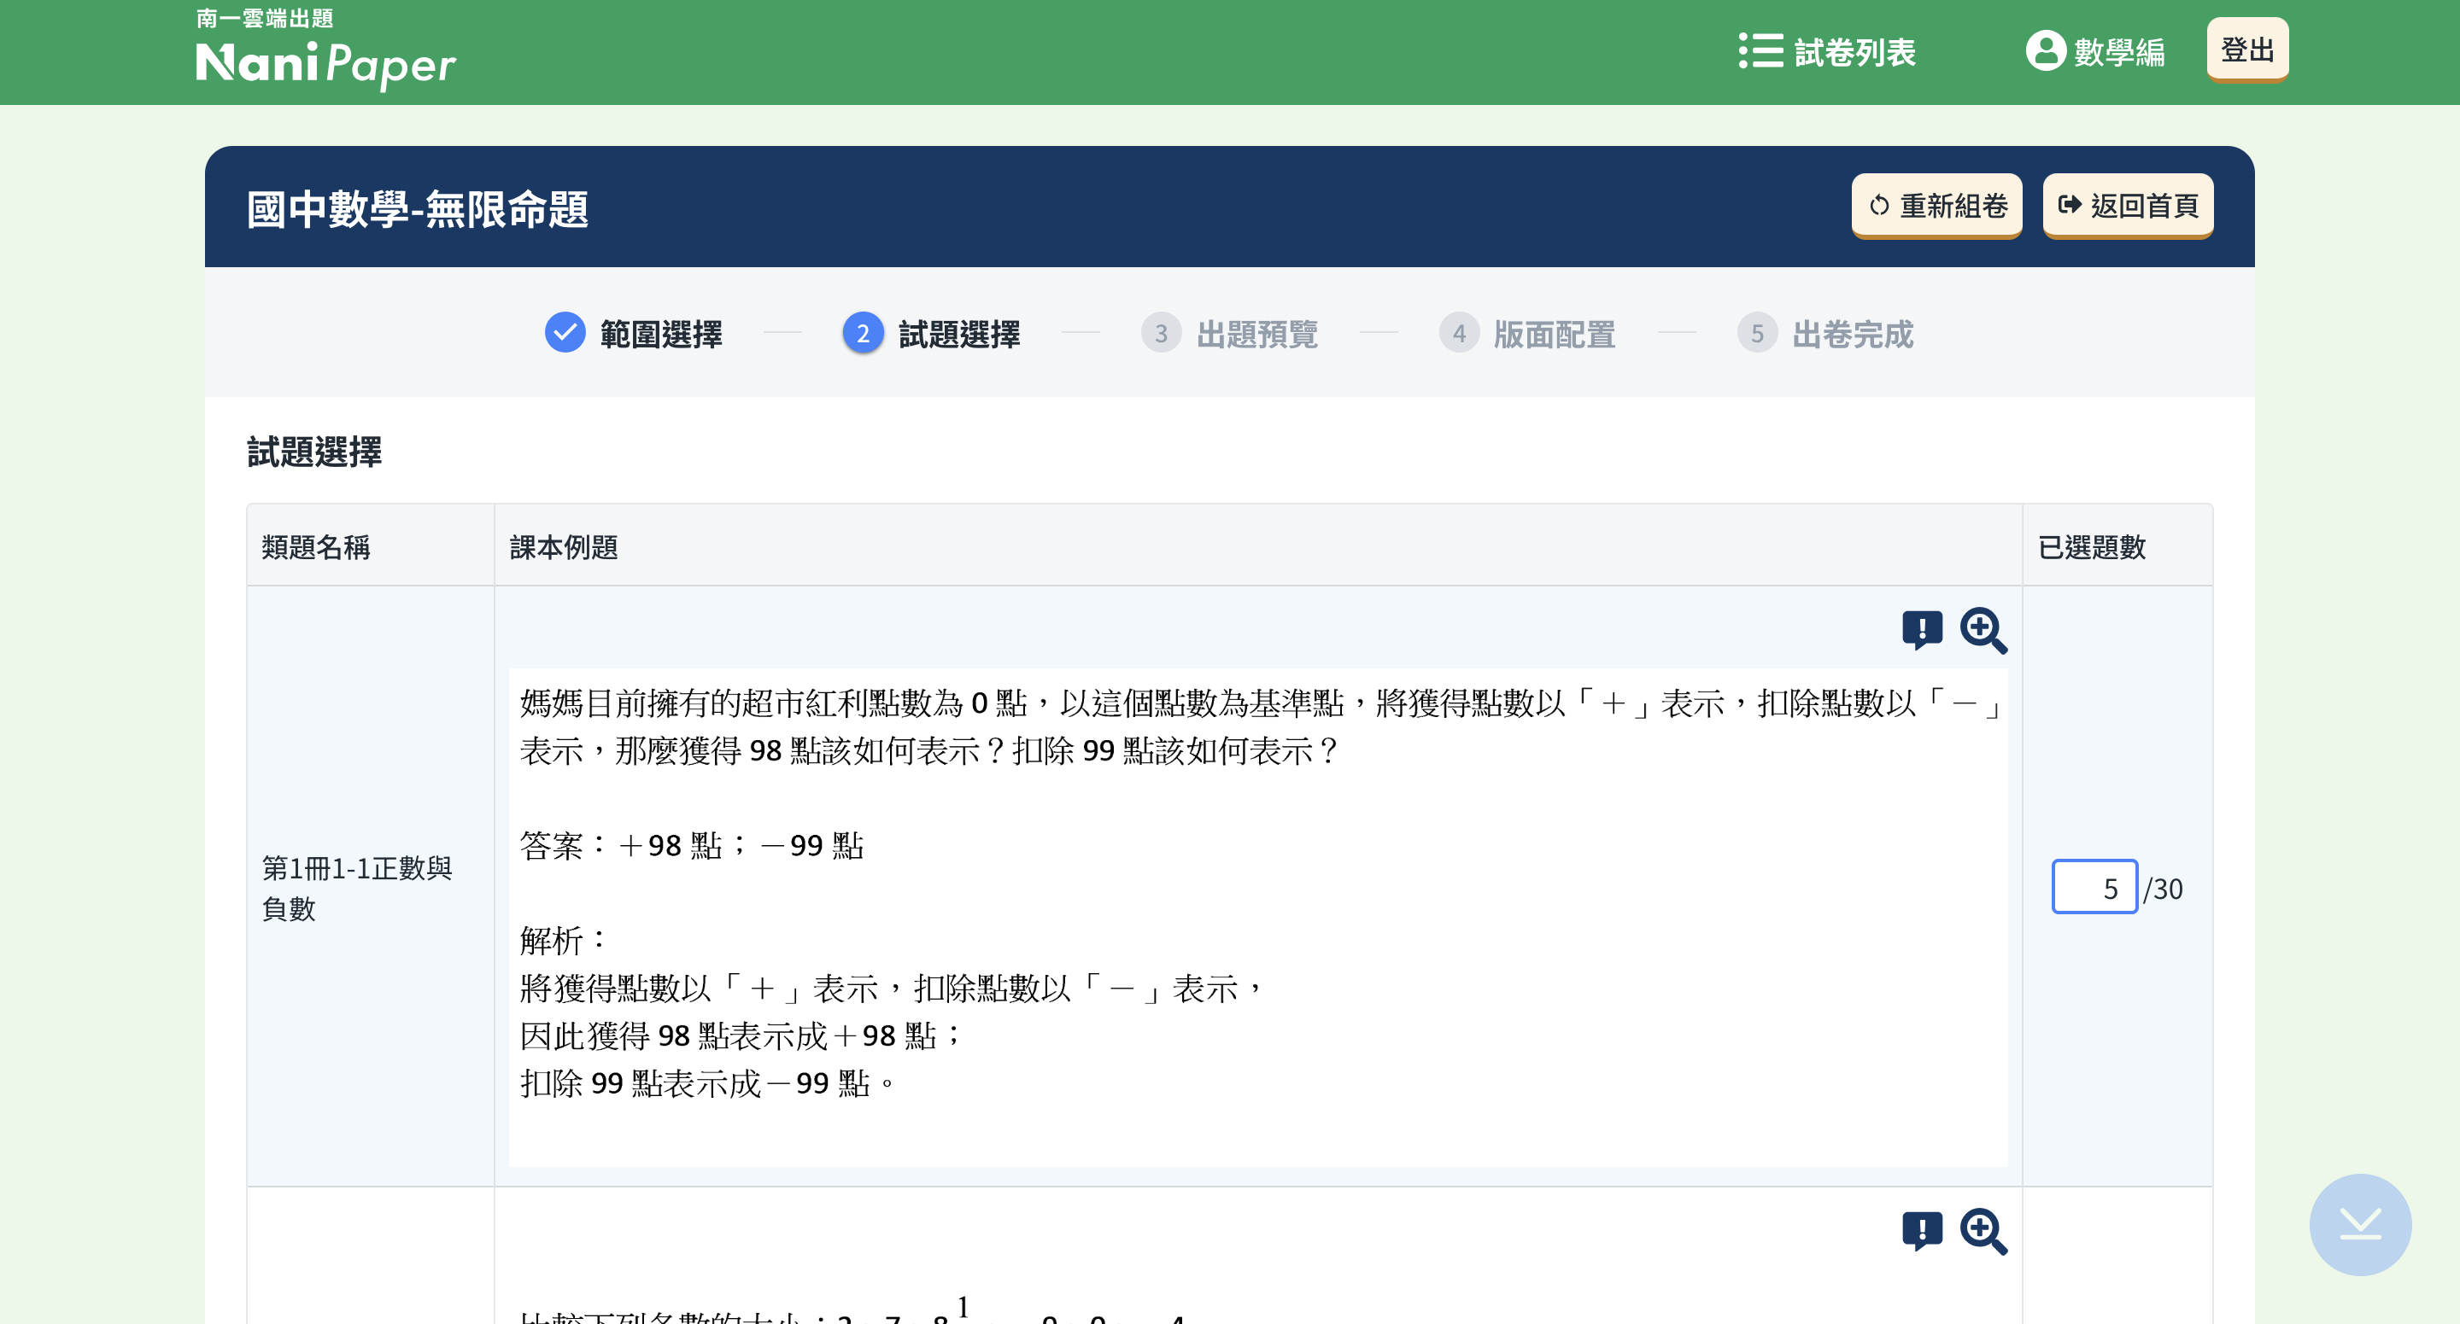Go to step 5 出卷完成

(1826, 333)
